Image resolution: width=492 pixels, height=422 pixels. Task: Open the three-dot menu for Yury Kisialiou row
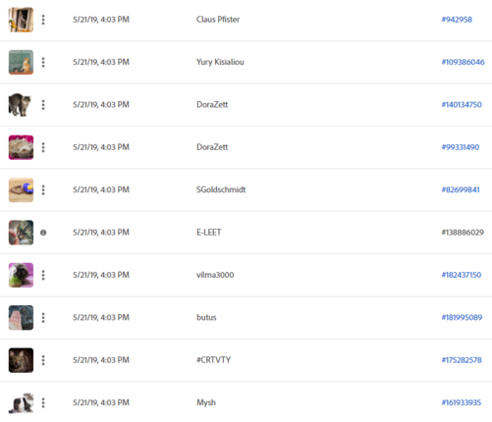43,62
